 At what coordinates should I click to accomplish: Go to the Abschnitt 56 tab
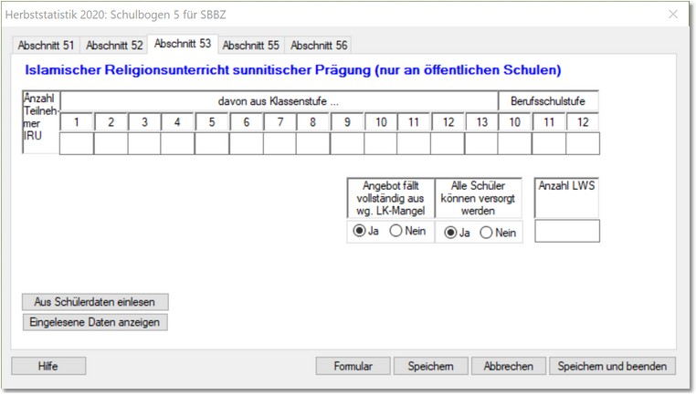click(x=319, y=45)
